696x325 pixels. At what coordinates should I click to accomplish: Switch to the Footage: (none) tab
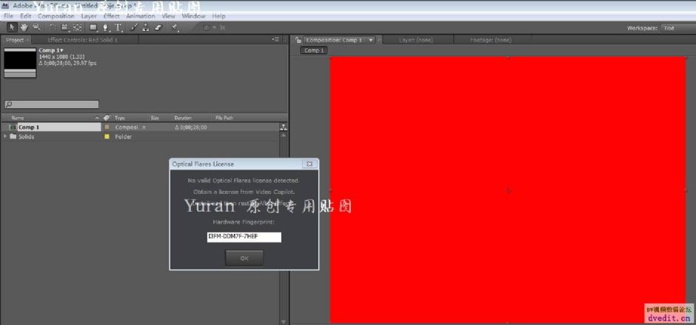tap(490, 40)
